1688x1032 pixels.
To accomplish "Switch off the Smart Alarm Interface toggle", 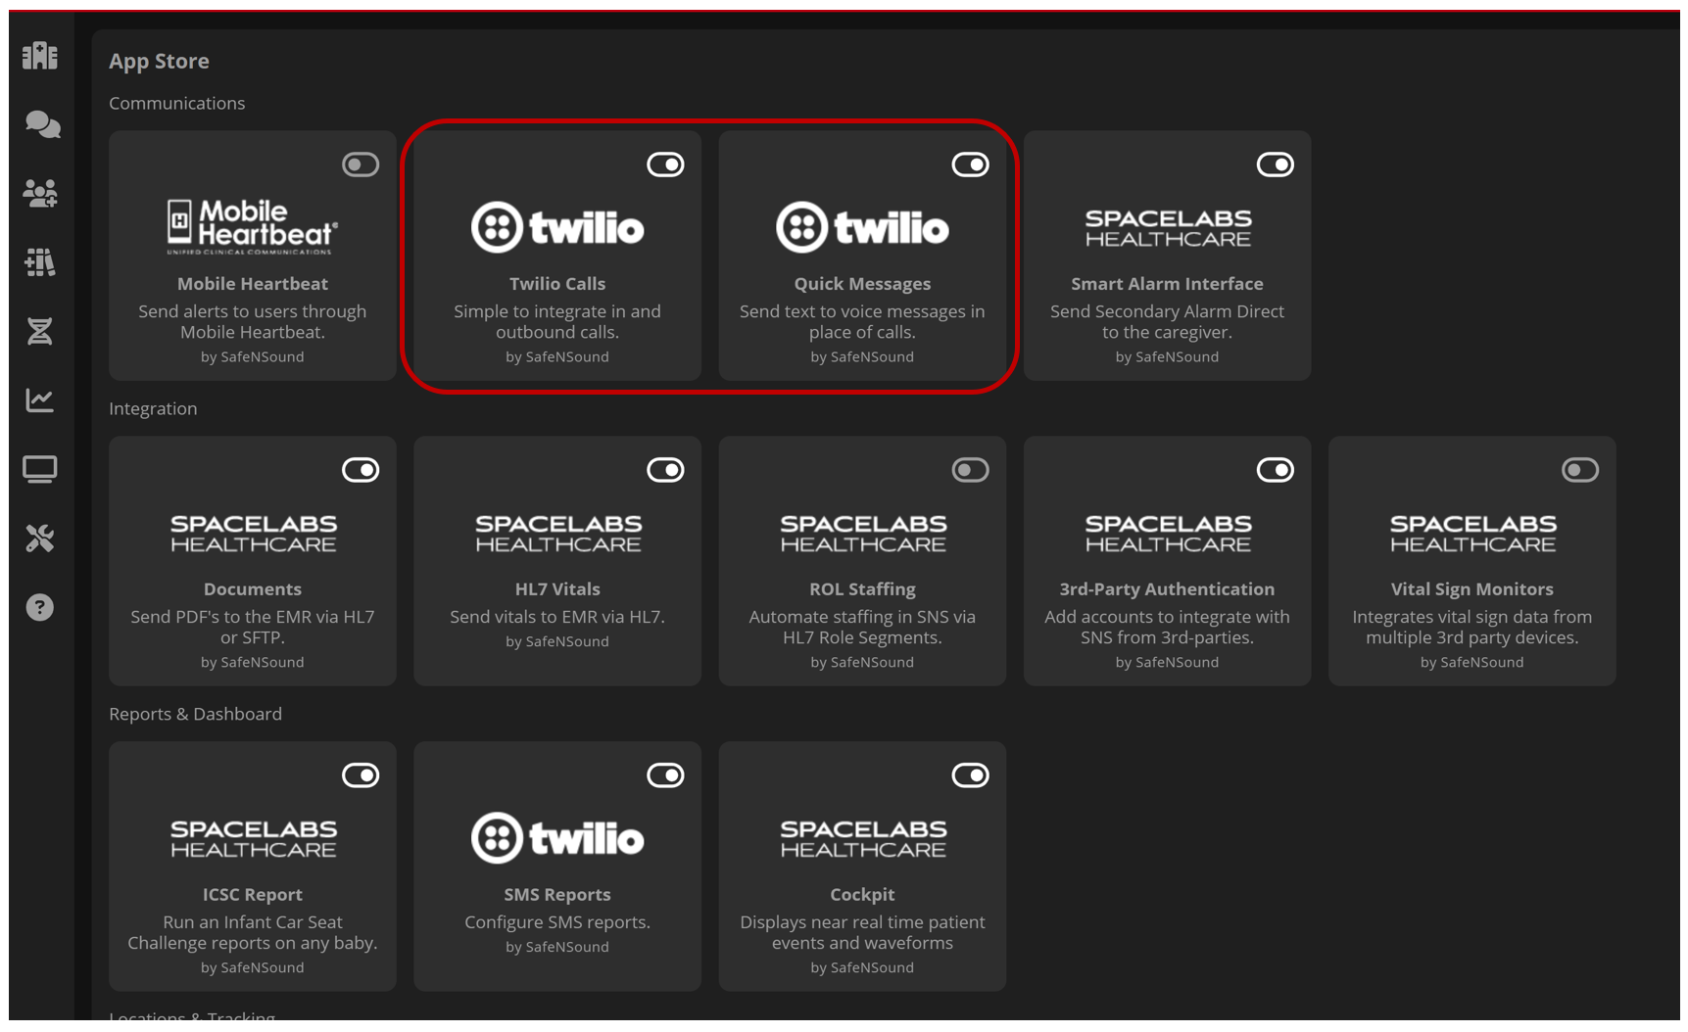I will tap(1276, 164).
